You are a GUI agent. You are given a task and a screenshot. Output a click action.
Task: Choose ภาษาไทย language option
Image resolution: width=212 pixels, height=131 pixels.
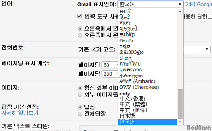pos(130,64)
